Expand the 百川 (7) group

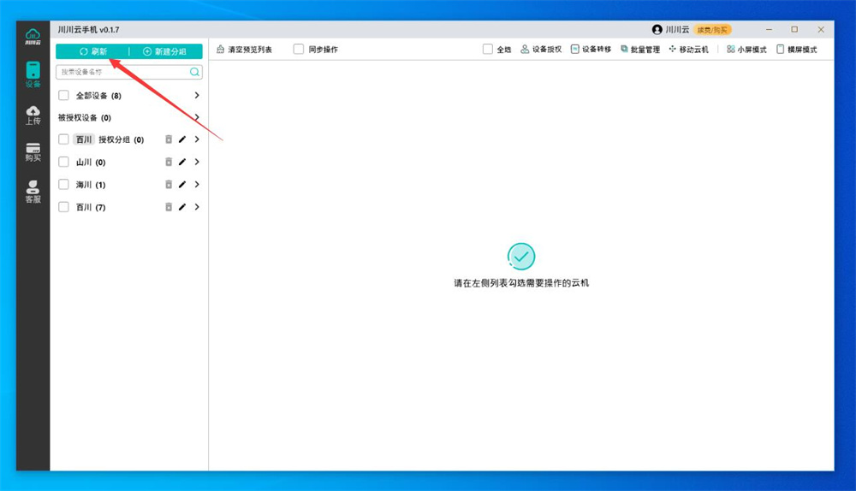[197, 207]
